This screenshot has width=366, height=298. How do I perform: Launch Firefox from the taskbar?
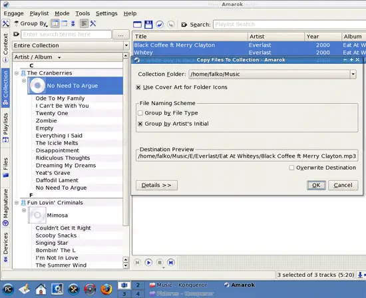coord(106,289)
